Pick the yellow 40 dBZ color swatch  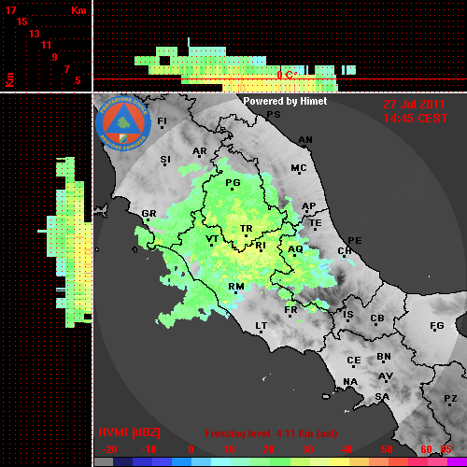pos(339,462)
